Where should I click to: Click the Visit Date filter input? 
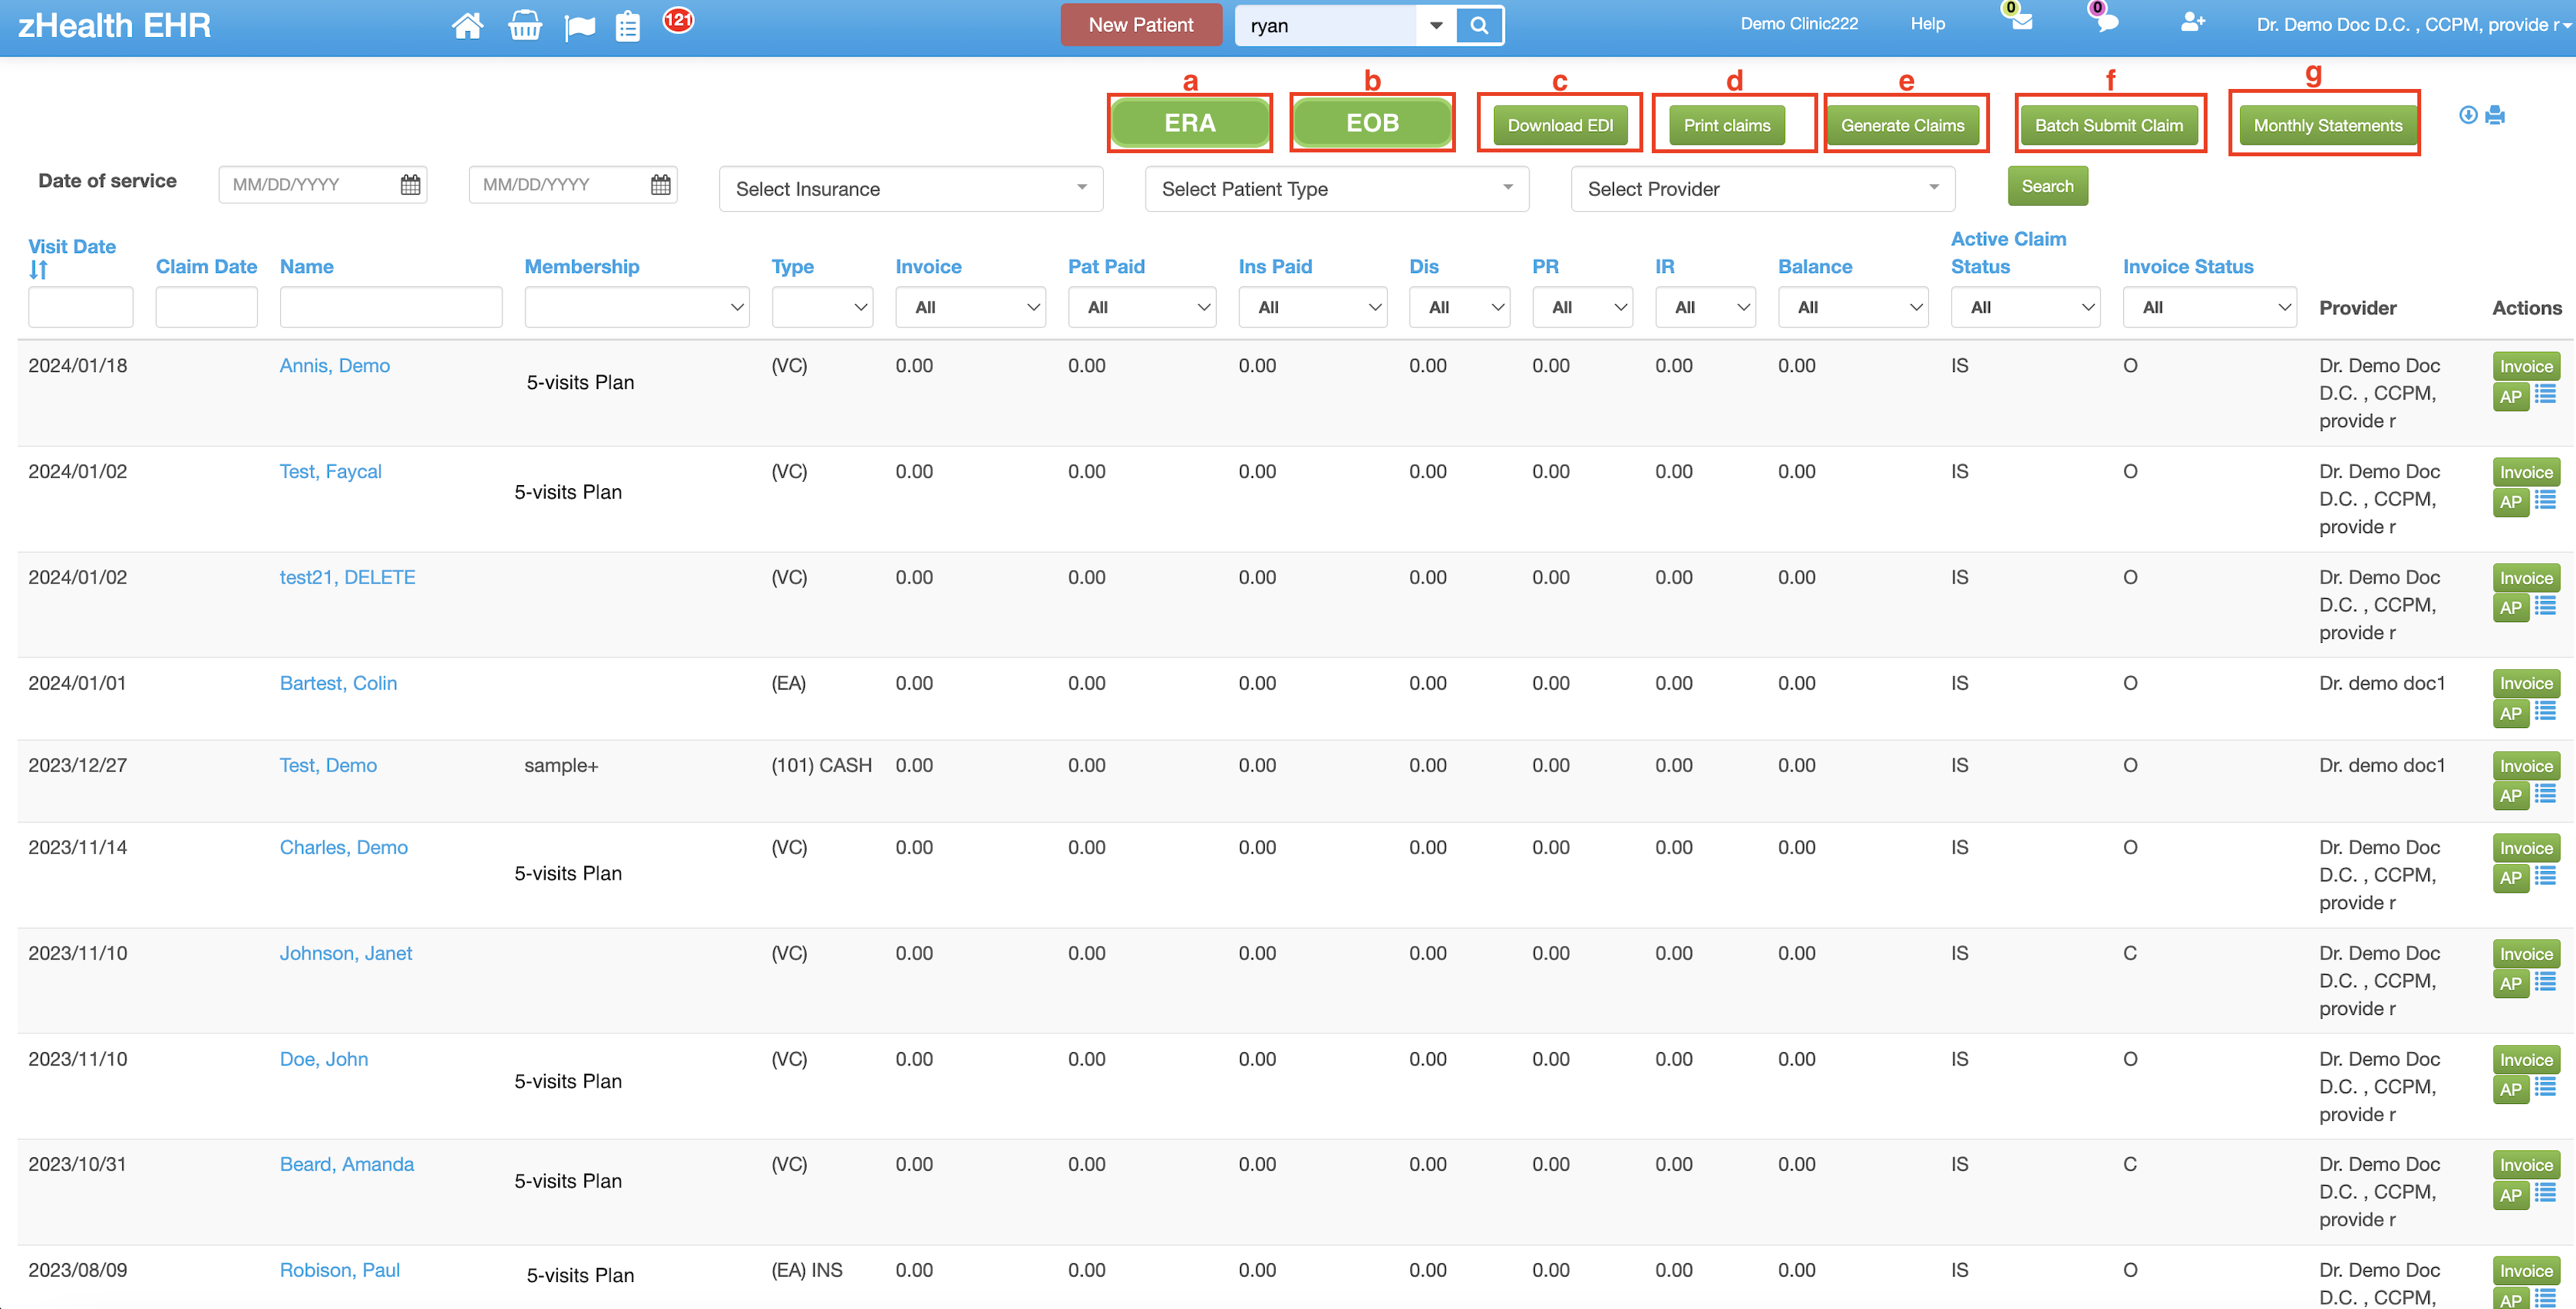(x=81, y=308)
